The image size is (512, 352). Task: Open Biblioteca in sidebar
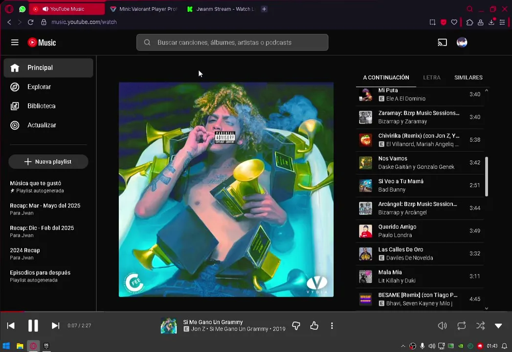pyautogui.click(x=48, y=106)
